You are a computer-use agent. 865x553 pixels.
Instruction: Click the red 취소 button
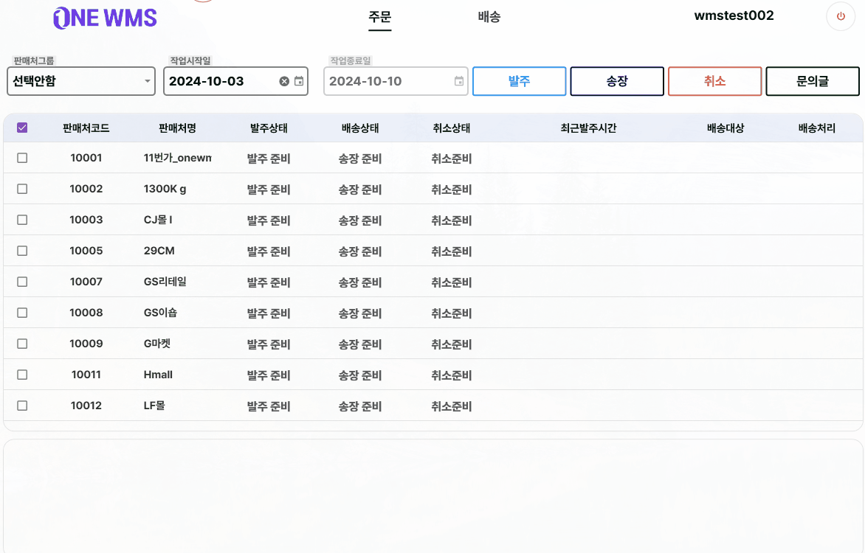[714, 81]
